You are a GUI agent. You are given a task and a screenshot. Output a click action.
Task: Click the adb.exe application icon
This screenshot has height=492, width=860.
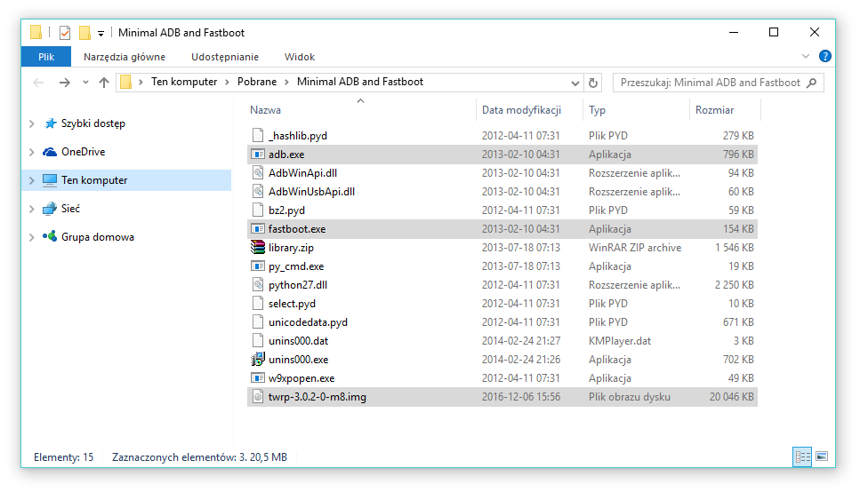(x=258, y=155)
